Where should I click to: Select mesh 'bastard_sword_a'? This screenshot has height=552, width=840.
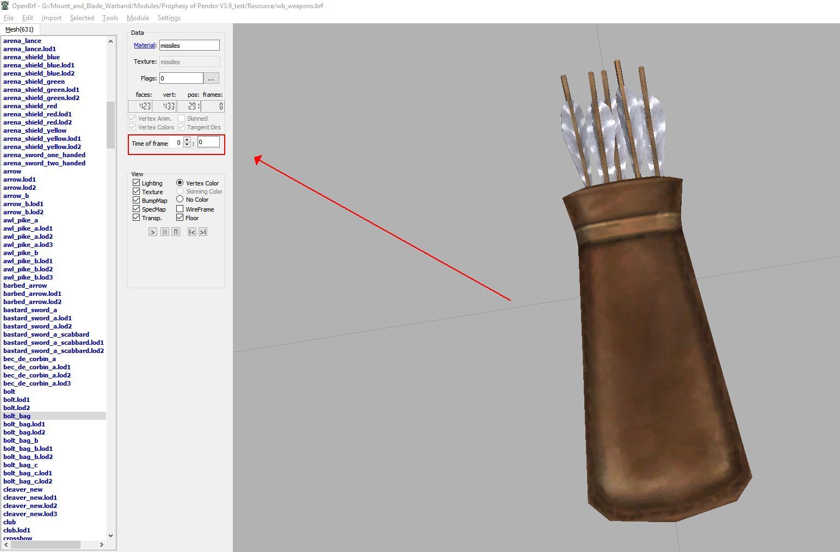tap(30, 310)
